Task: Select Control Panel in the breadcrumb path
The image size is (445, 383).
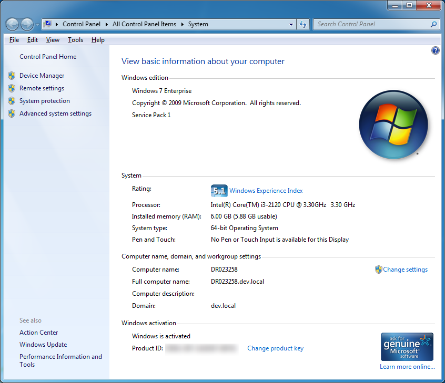Action: click(x=82, y=24)
